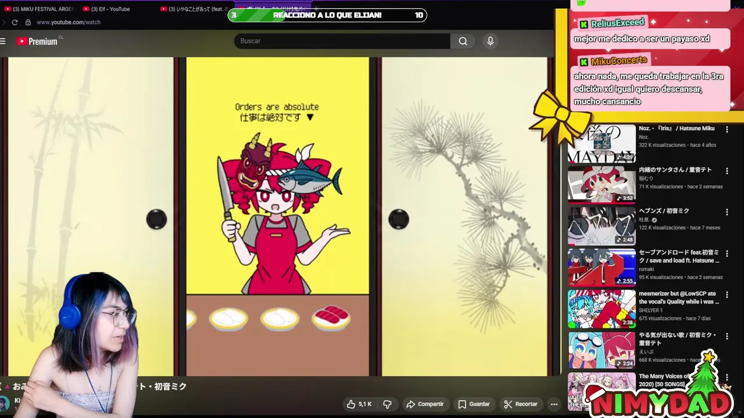744x418 pixels.
Task: Open options menu for Noz. Iris video
Action: (727, 129)
